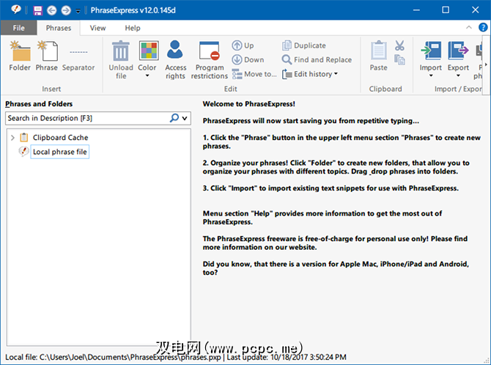Open the Import dropdown arrow
491x365 pixels.
tap(431, 75)
